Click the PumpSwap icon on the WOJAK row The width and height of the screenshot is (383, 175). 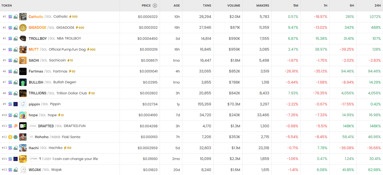click(x=16, y=169)
